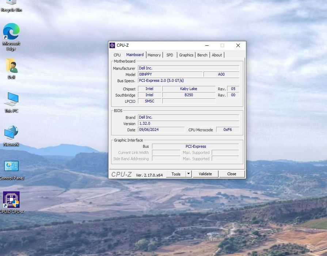Click version text Ver. 2.17.0.x64
The image size is (327, 256).
coord(149,175)
